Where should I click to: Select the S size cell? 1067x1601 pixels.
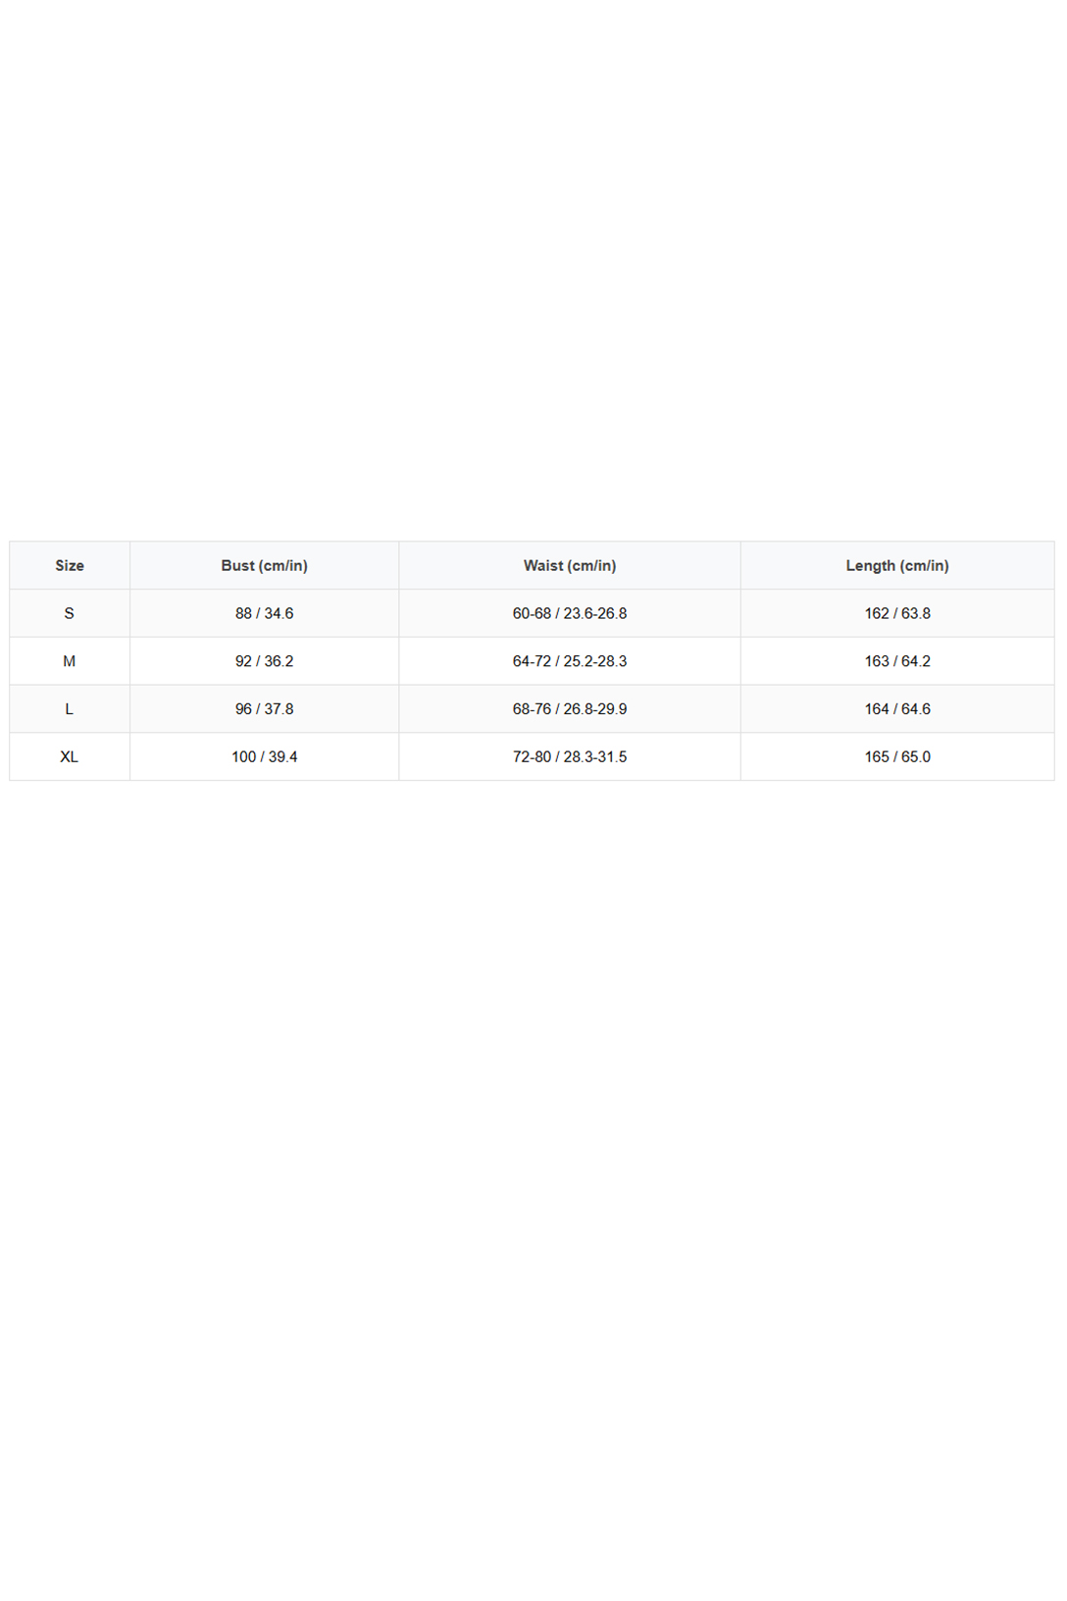70,613
